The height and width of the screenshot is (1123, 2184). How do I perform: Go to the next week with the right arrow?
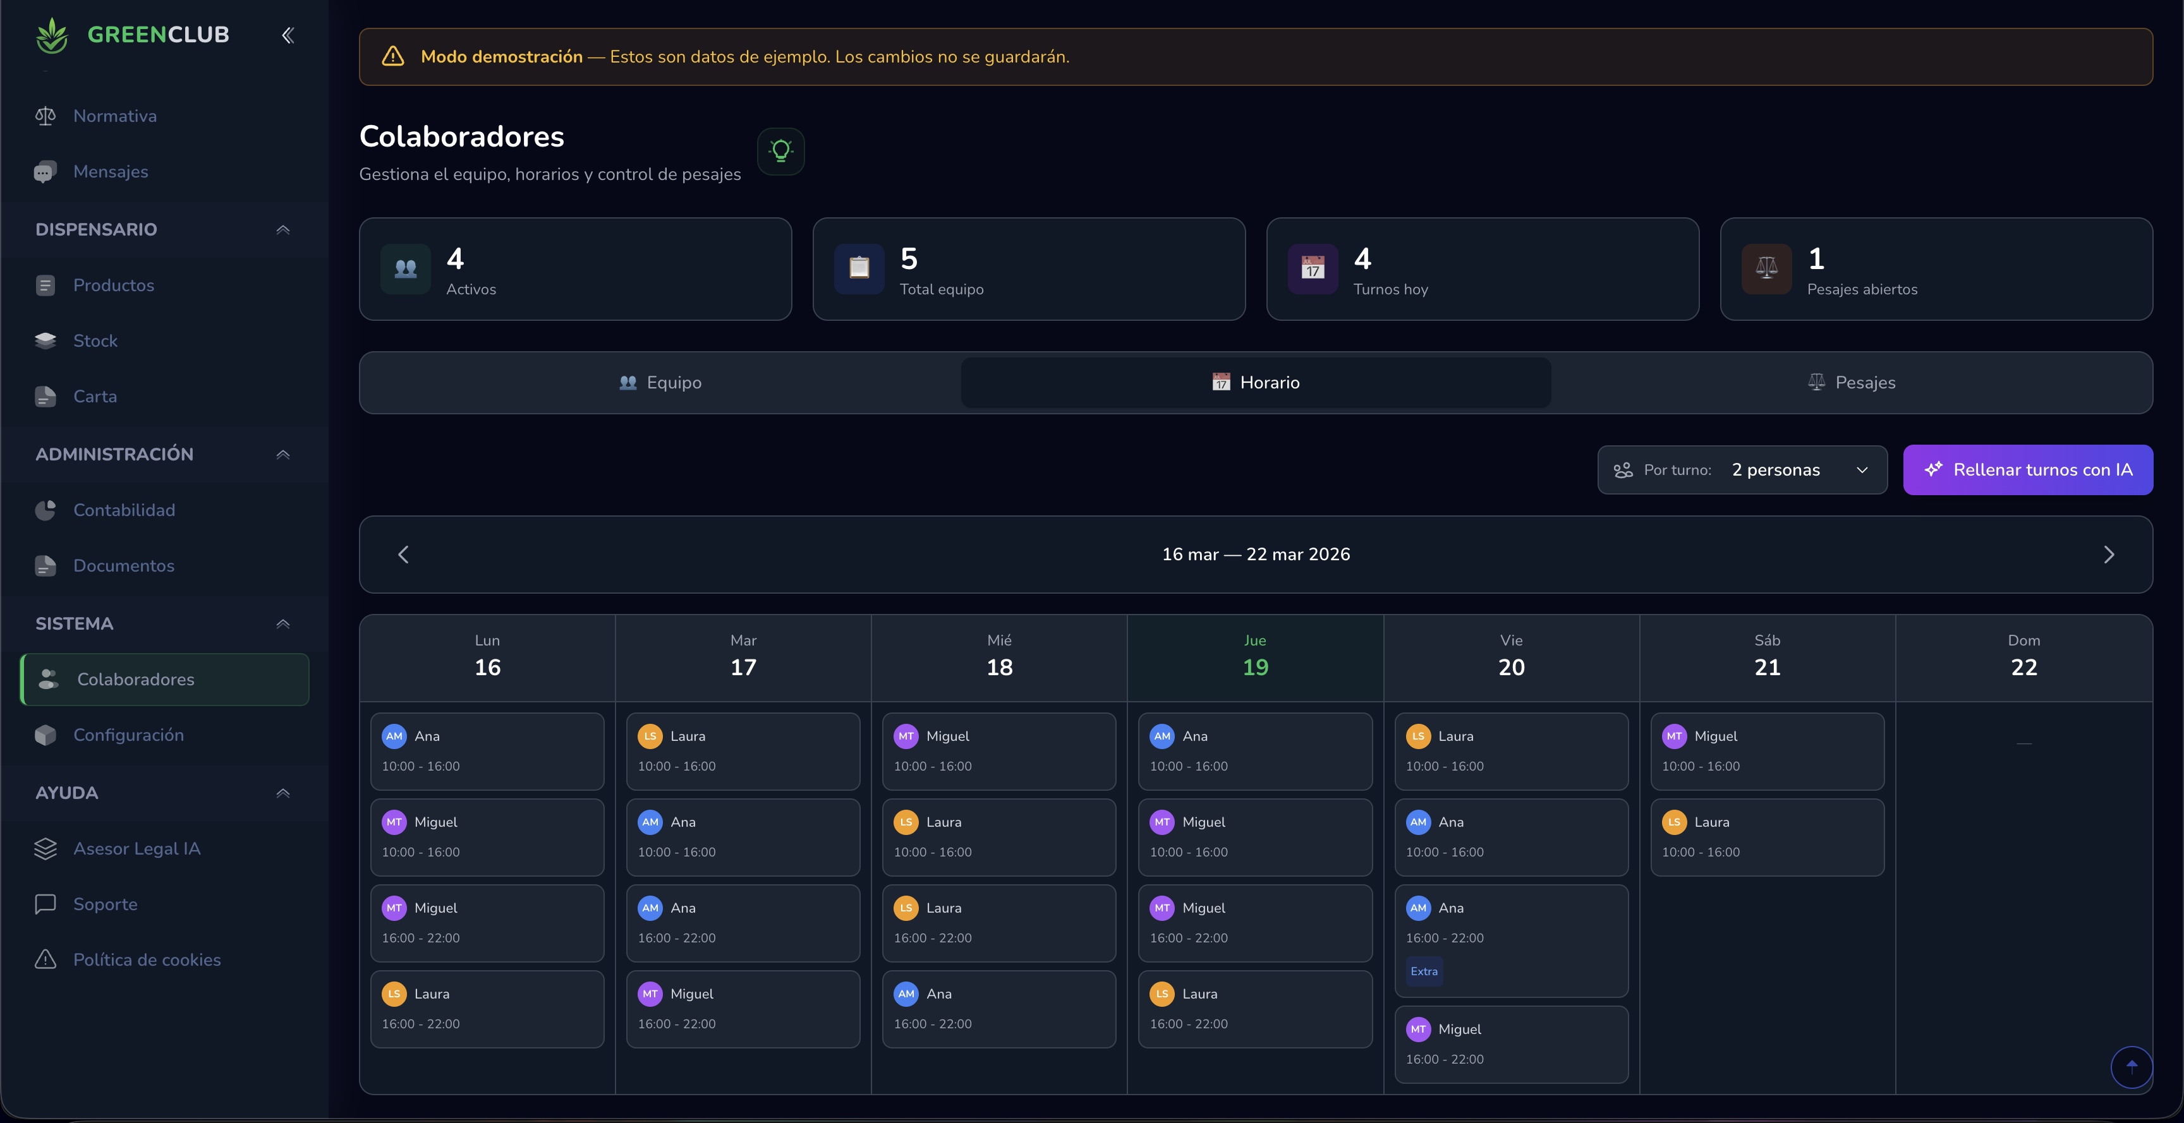pyautogui.click(x=2110, y=555)
